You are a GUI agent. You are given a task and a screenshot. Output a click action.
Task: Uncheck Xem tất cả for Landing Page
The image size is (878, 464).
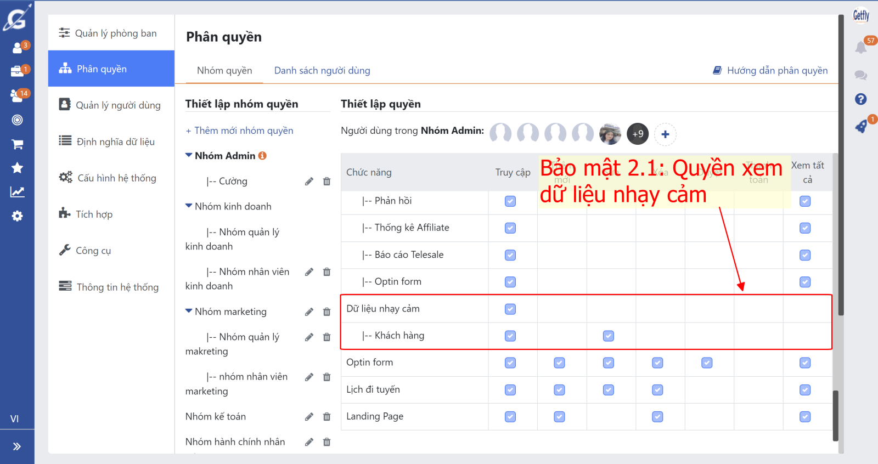pos(805,417)
